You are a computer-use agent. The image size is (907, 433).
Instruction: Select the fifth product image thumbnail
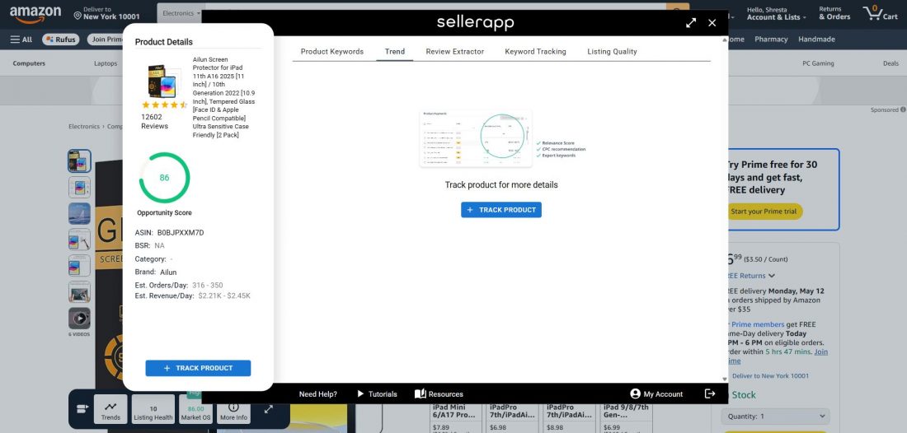(79, 266)
